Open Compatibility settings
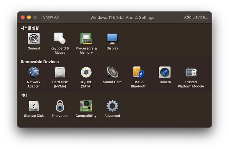Viewport: 229px width, 150px height. (86, 106)
